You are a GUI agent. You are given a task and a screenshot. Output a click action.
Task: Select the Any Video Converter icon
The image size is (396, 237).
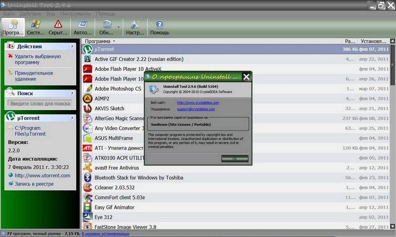[x=88, y=128]
